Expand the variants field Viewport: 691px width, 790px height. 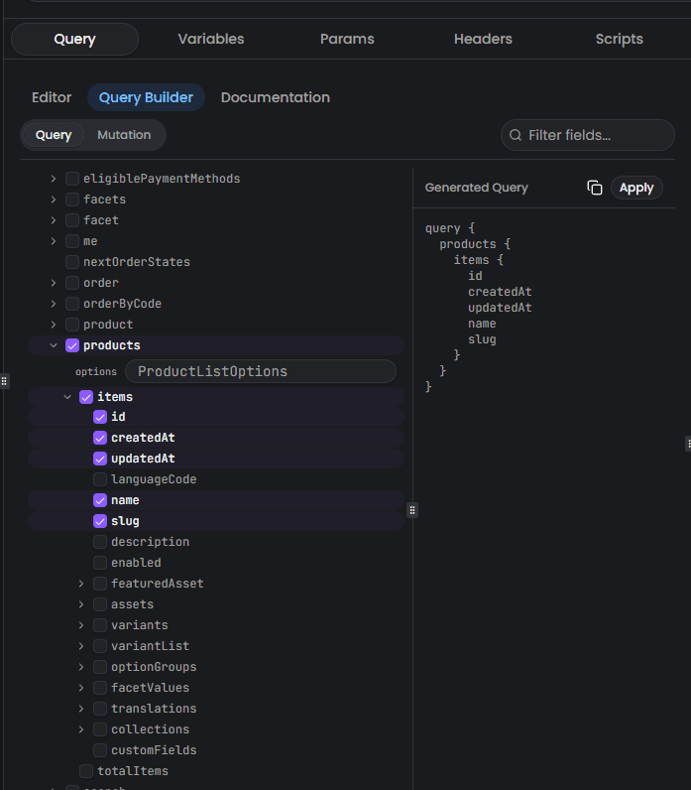click(81, 625)
